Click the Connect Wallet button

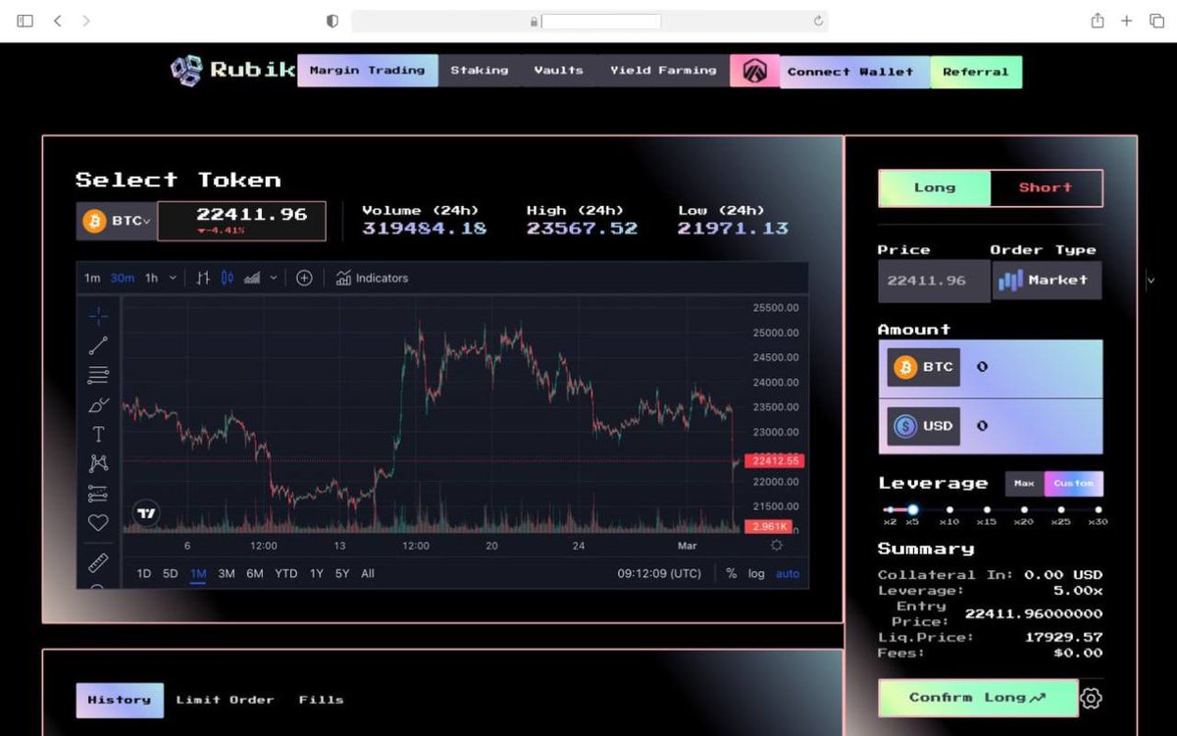pyautogui.click(x=851, y=71)
